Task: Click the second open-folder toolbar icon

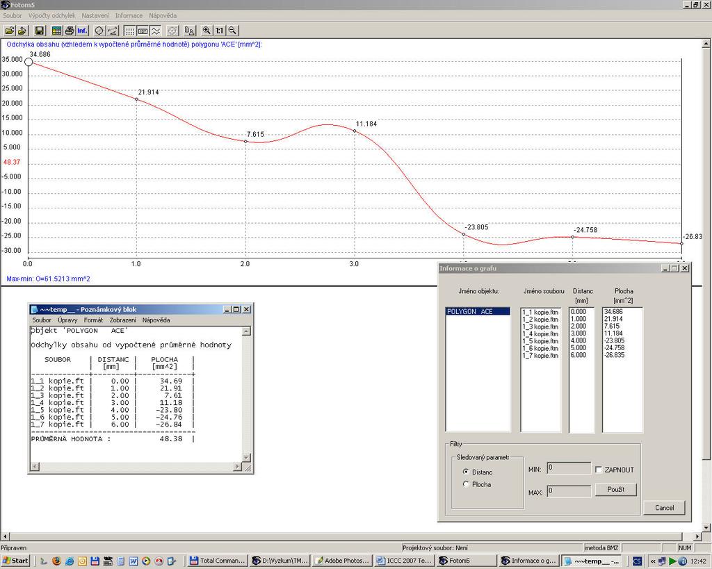Action: [x=22, y=31]
